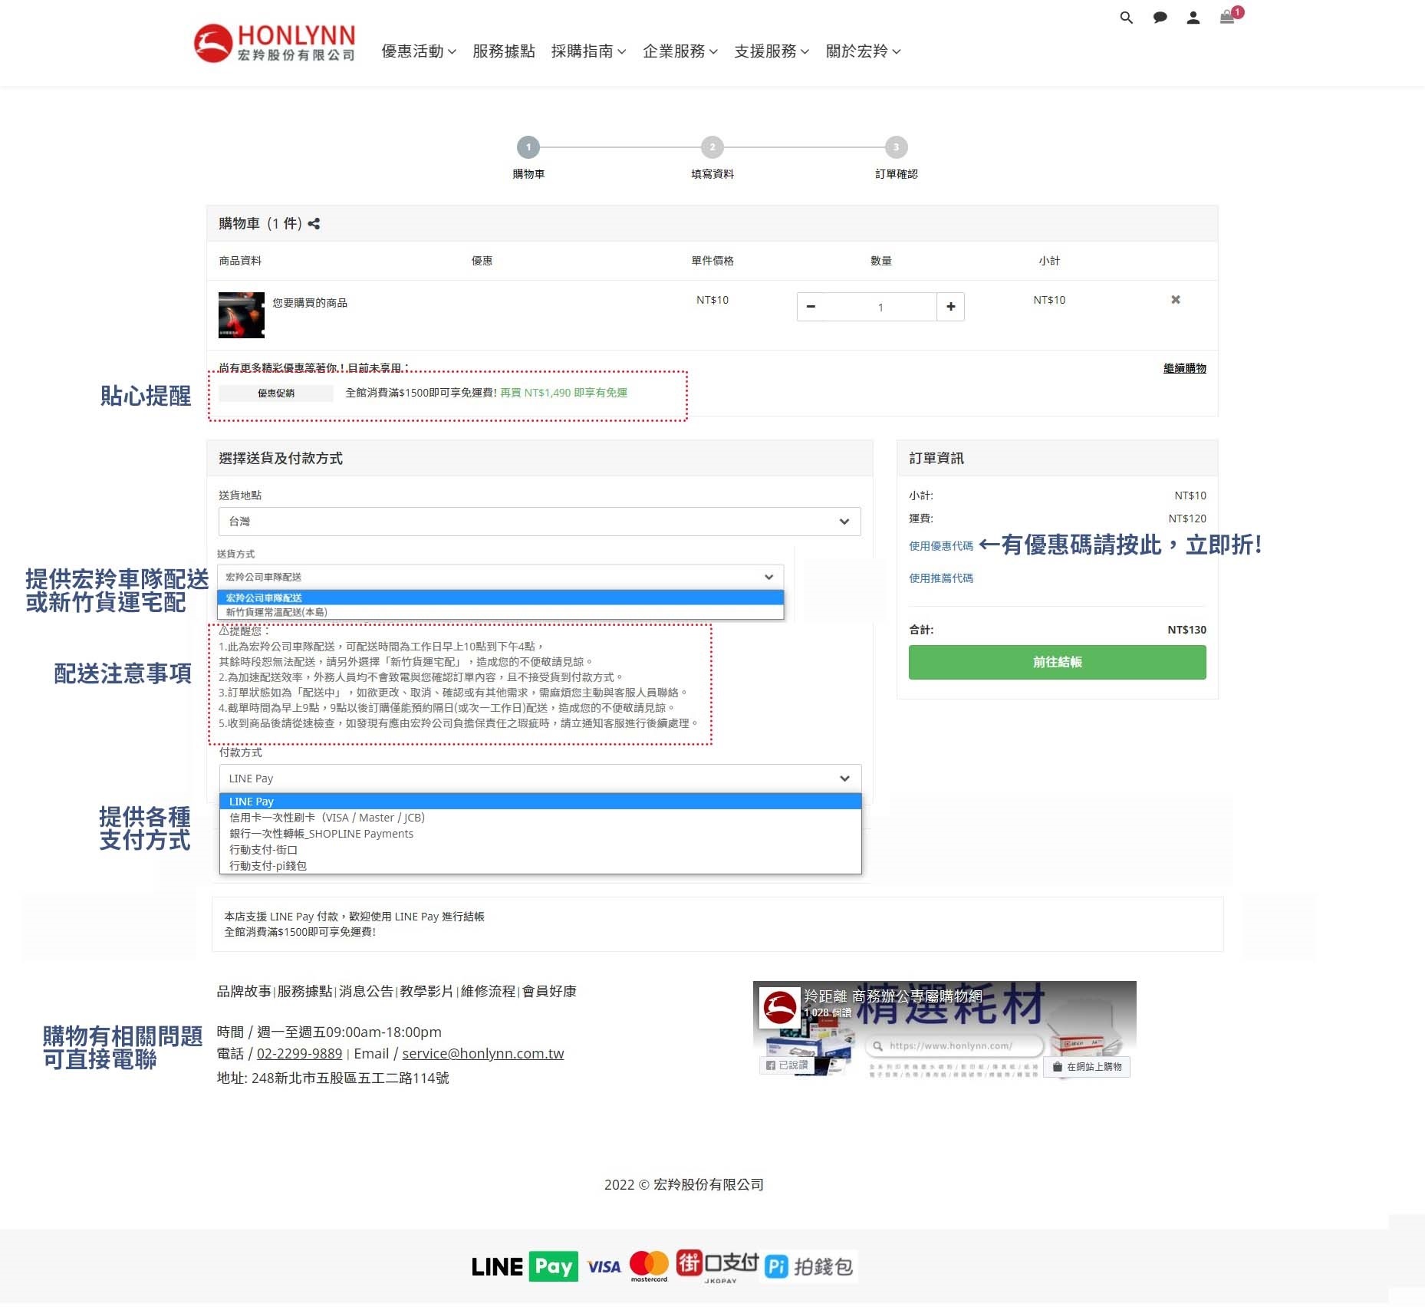
Task: Click the Facebook page avatar logo
Action: click(x=780, y=1007)
